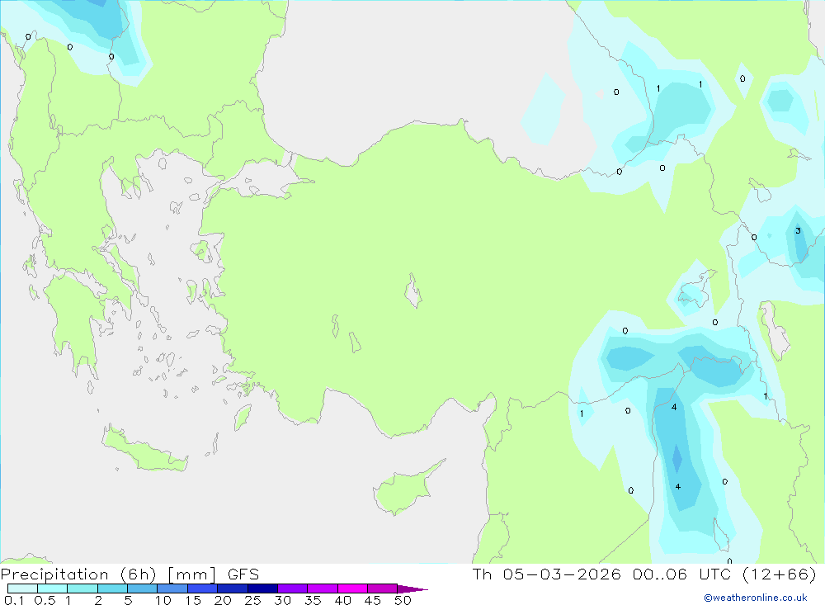Select the 30–35 mm violet legend swatch
Viewport: 825px width, 605px height.
[x=292, y=588]
